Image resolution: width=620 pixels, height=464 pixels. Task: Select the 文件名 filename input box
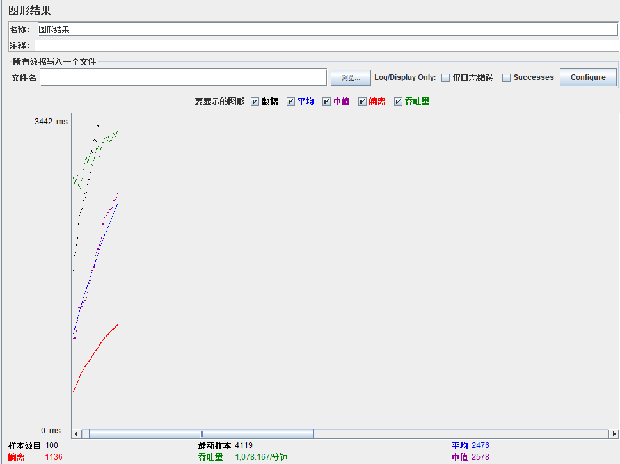(183, 77)
